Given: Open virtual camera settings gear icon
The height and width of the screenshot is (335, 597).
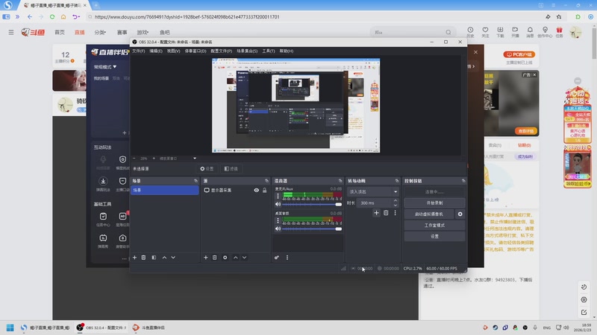Looking at the screenshot, I should (460, 214).
